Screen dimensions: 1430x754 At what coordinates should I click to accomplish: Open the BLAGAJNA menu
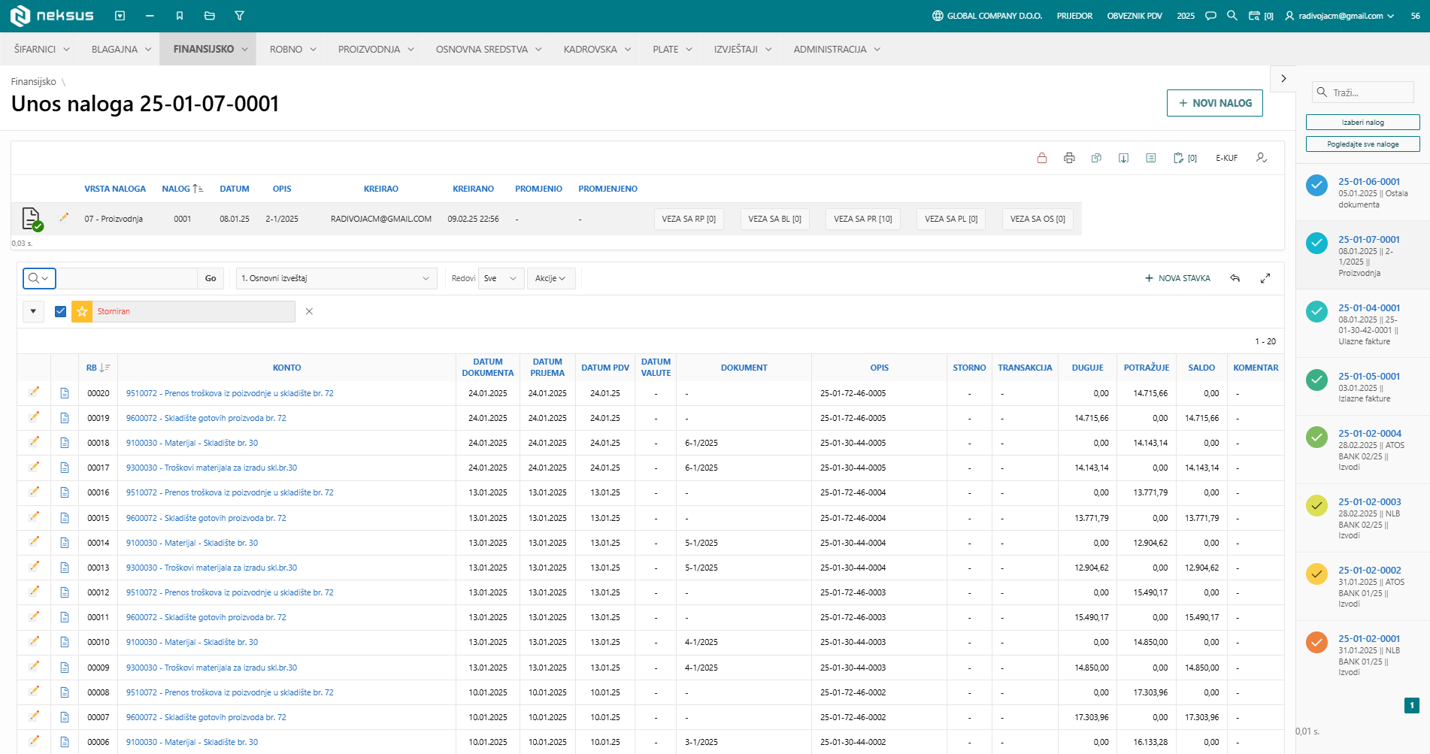tap(122, 49)
